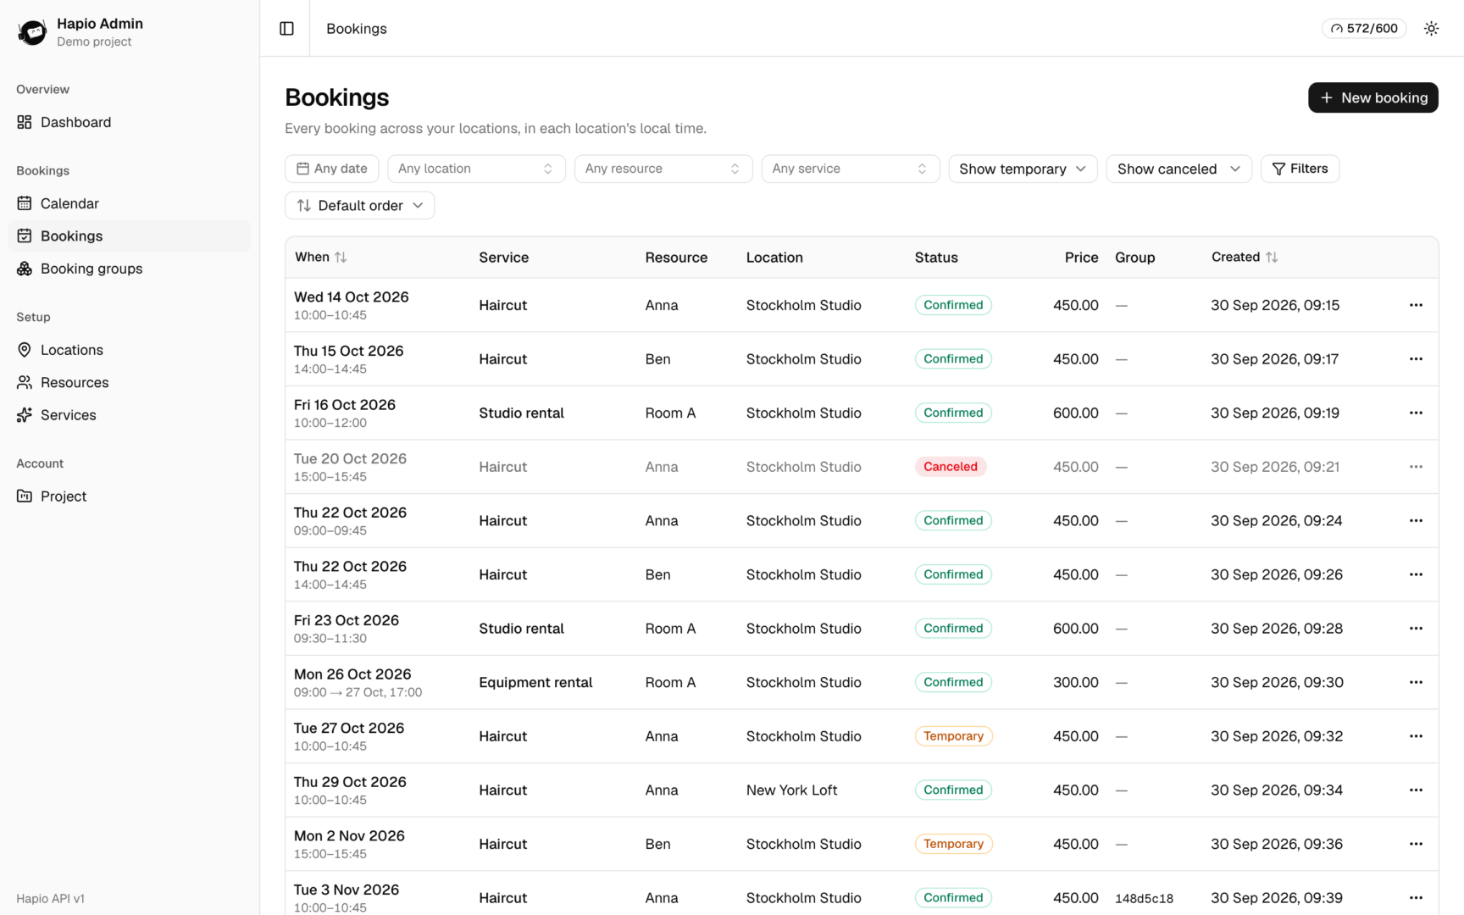Expand the Show canceled dropdown
The height and width of the screenshot is (915, 1464).
(x=1178, y=169)
